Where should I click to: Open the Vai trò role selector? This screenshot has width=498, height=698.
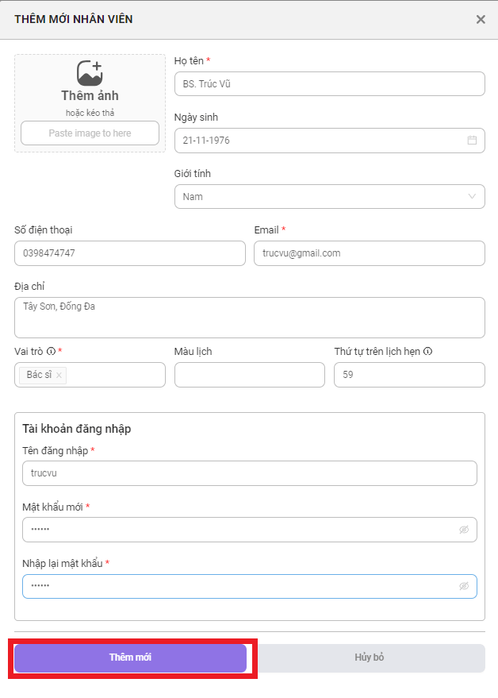tap(90, 375)
